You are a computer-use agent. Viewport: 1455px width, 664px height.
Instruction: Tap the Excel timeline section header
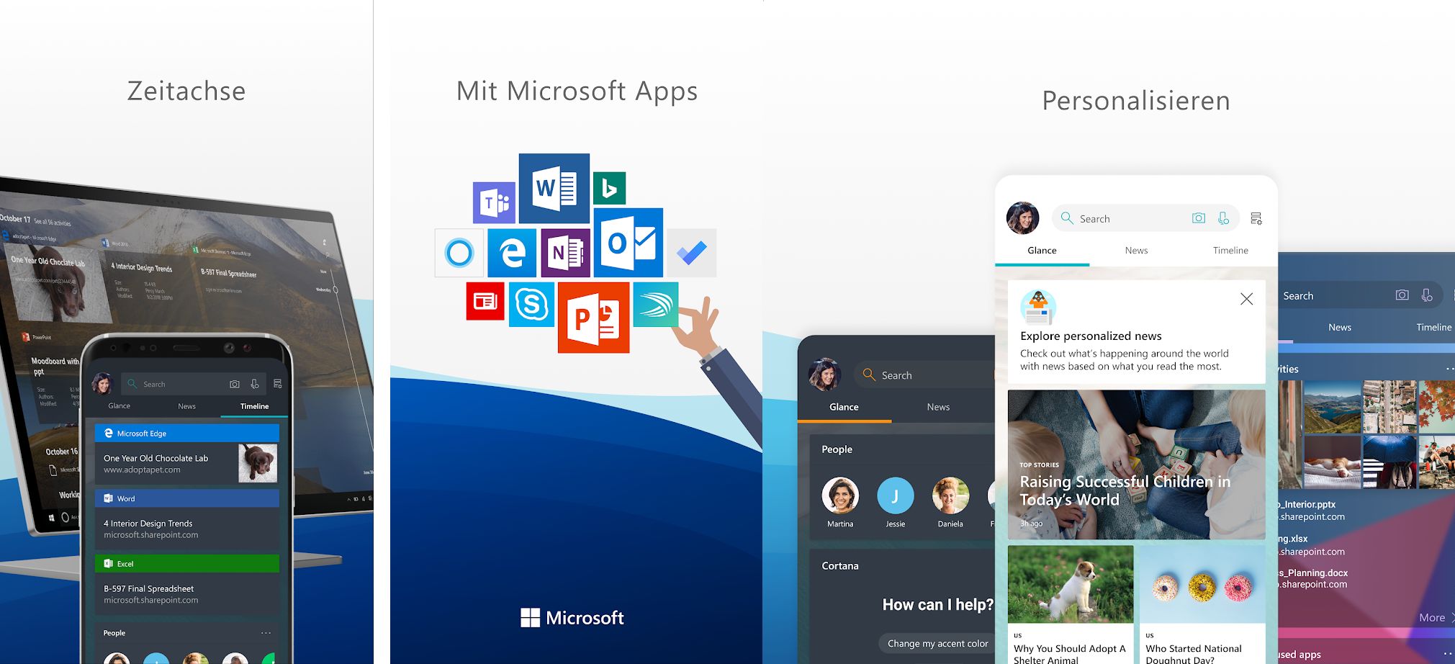click(x=186, y=564)
